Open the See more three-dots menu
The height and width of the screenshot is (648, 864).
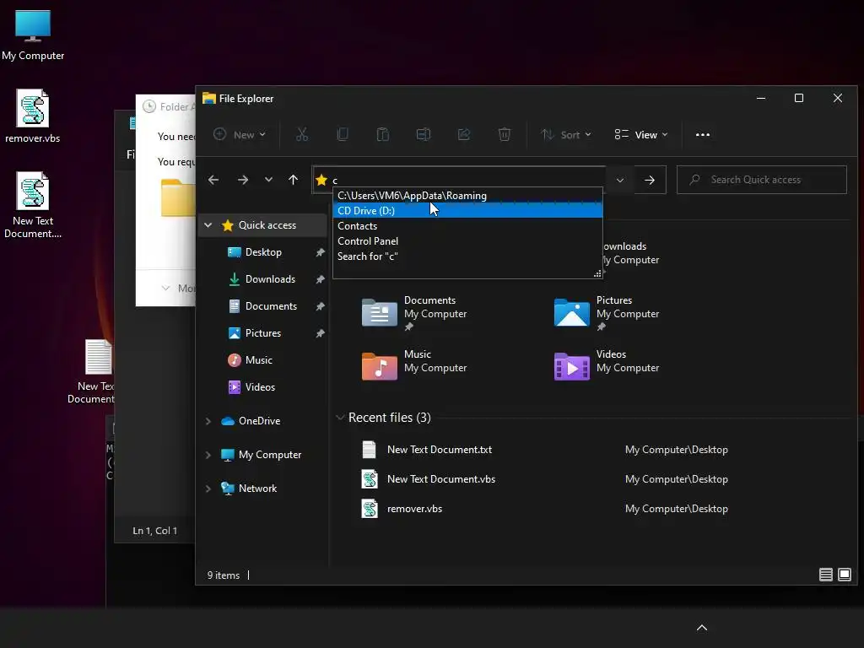coord(703,135)
